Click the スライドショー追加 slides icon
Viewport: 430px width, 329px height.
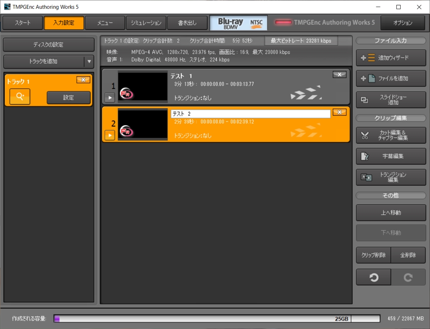364,100
